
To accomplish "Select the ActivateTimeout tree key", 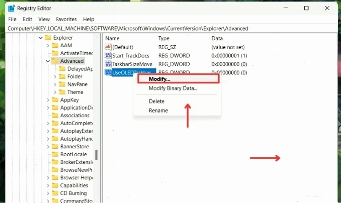I will (x=76, y=53).
